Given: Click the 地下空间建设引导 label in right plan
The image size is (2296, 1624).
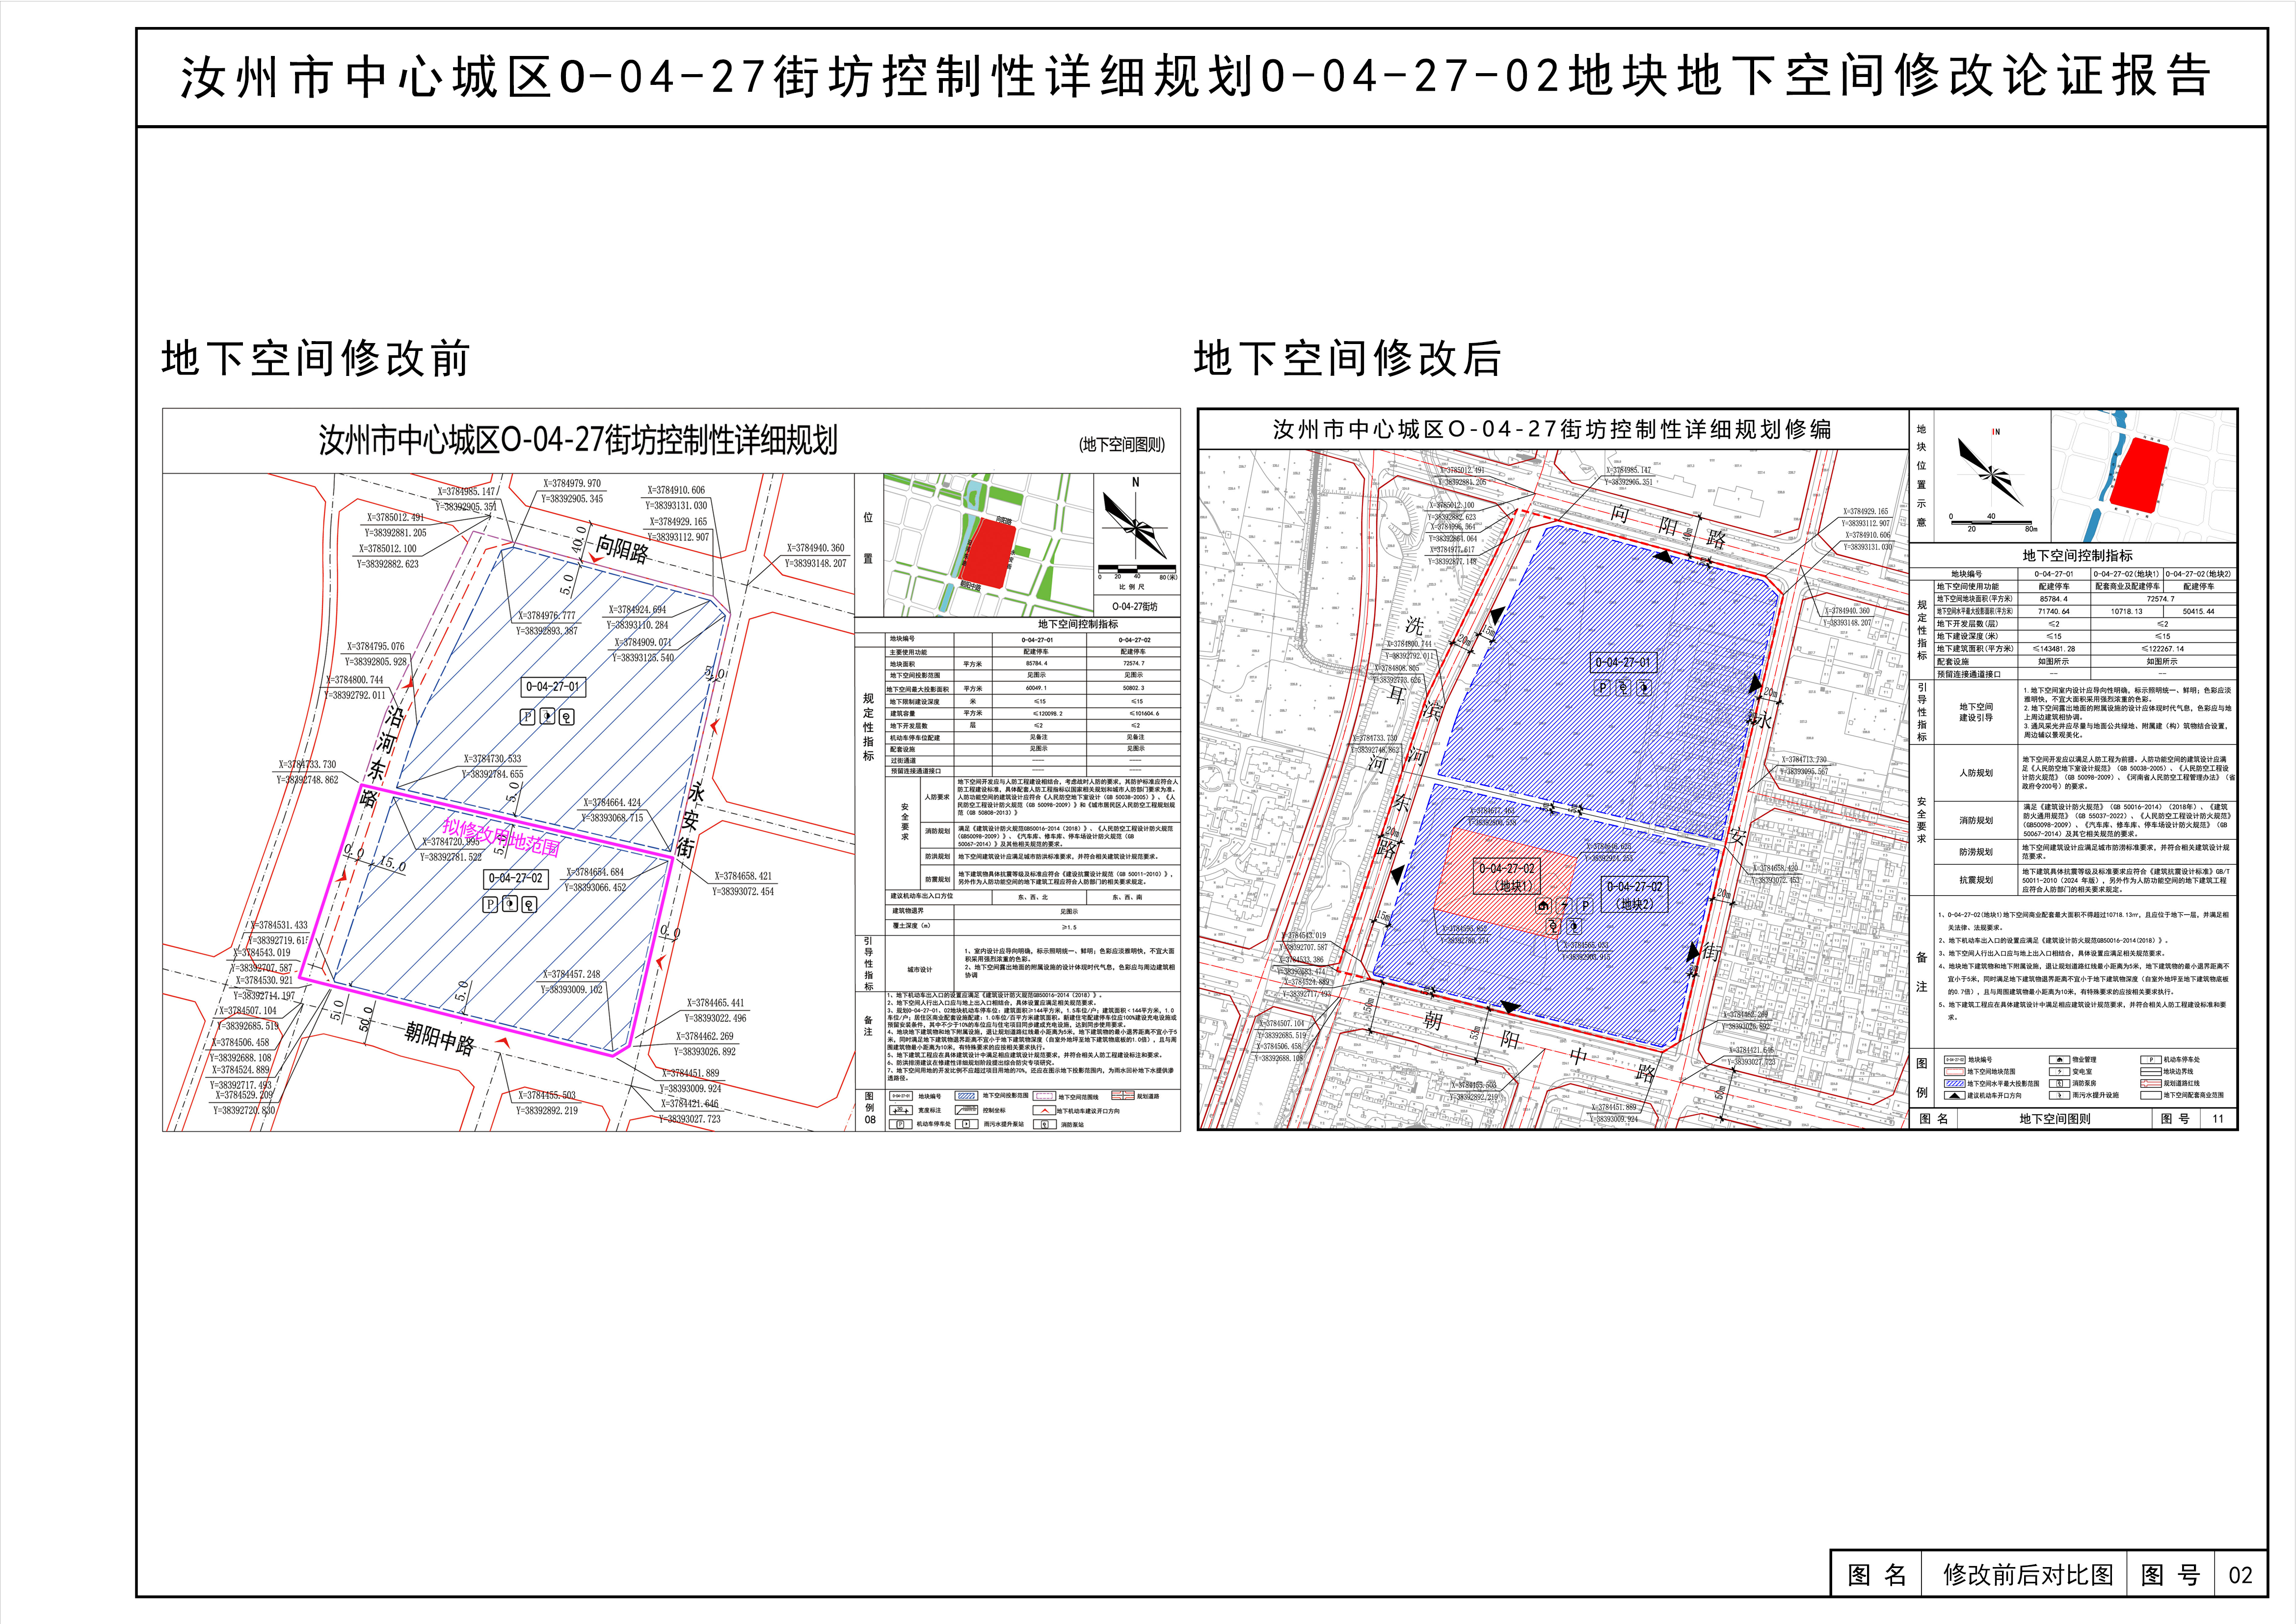Looking at the screenshot, I should point(1975,712).
